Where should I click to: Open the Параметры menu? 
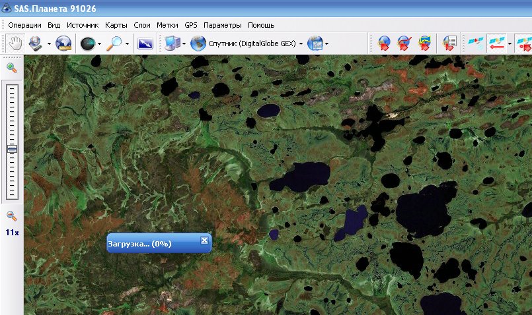[223, 25]
